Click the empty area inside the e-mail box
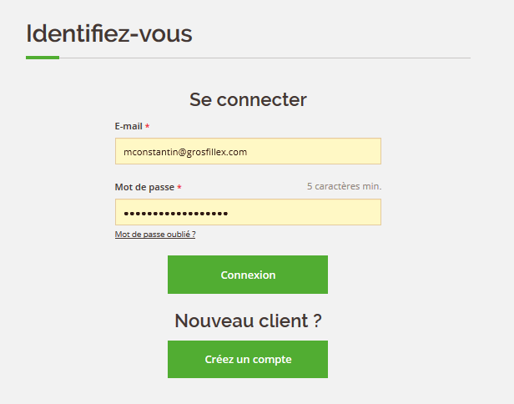The height and width of the screenshot is (404, 514). [313, 151]
